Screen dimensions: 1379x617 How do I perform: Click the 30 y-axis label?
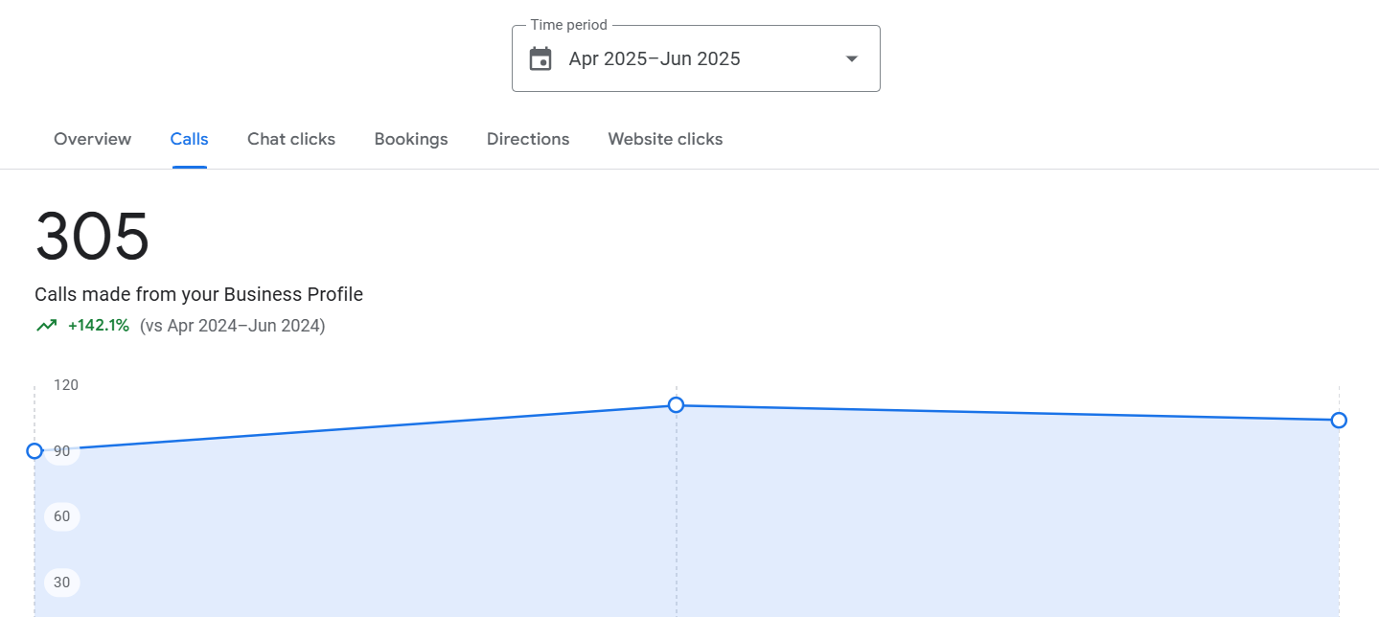62,583
